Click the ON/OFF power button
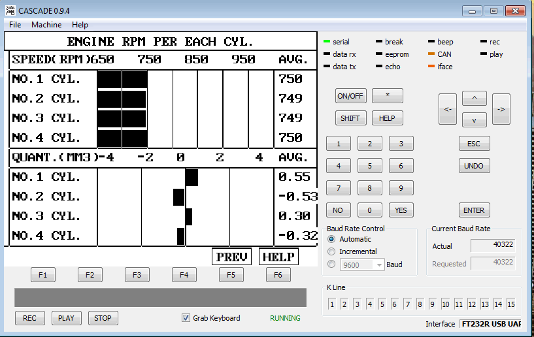 350,95
